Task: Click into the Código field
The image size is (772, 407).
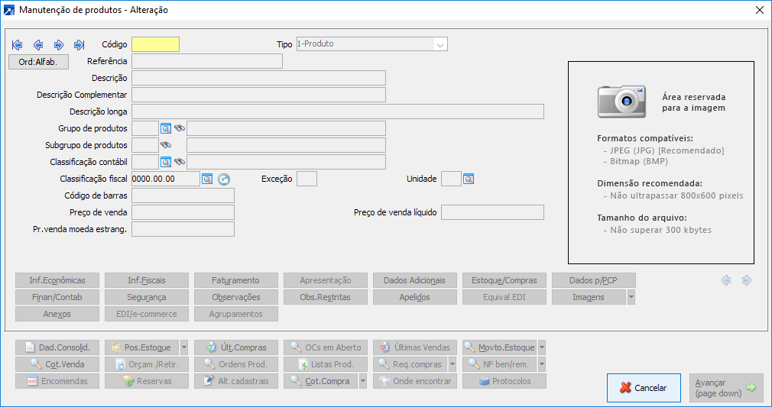Action: pyautogui.click(x=156, y=44)
